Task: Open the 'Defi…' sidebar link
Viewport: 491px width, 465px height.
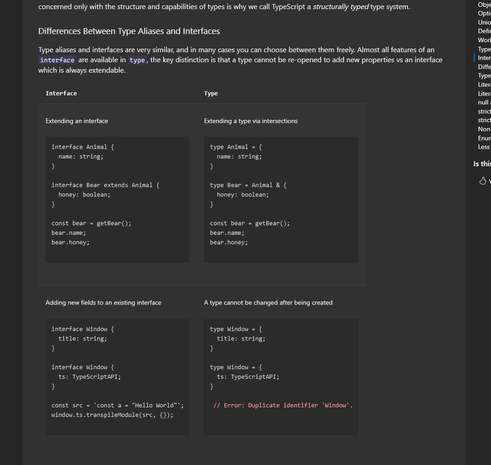Action: pyautogui.click(x=484, y=31)
